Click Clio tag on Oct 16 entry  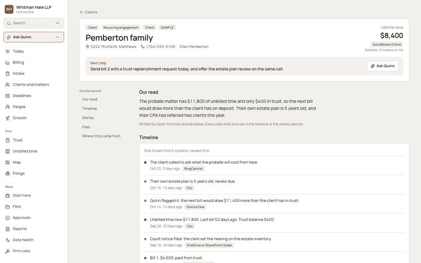pos(189,188)
